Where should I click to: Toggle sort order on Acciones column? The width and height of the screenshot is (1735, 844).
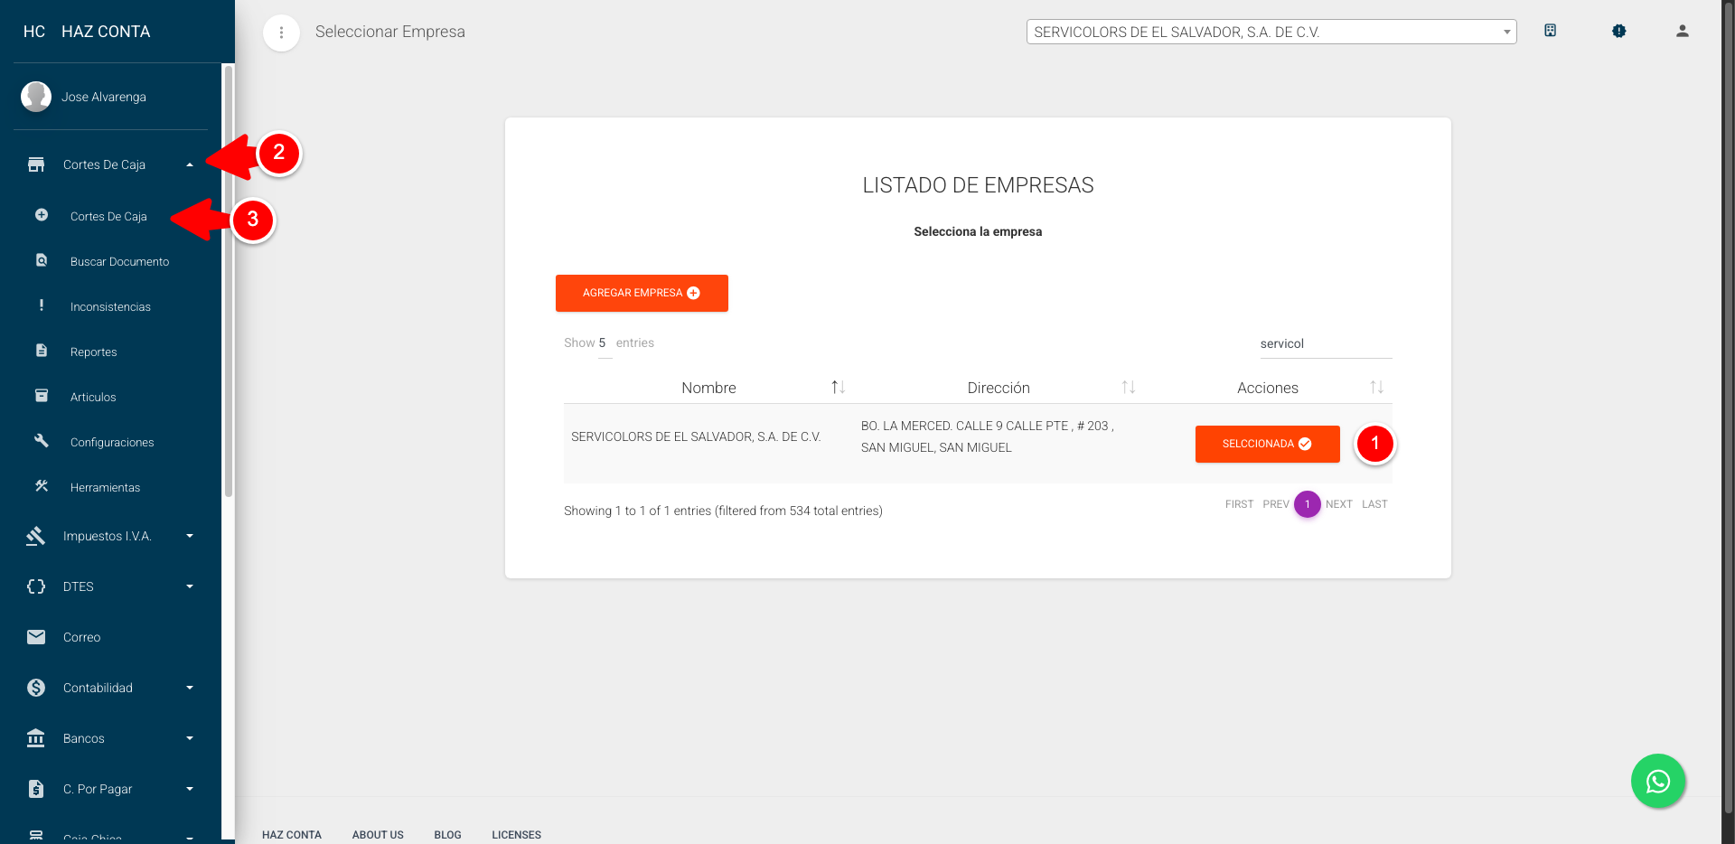tap(1376, 388)
